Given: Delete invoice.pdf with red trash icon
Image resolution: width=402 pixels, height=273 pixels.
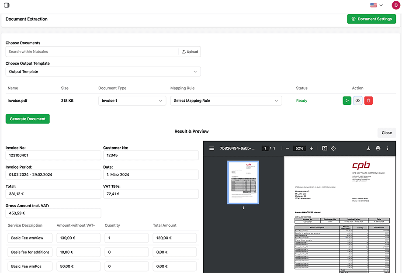Looking at the screenshot, I should [368, 101].
